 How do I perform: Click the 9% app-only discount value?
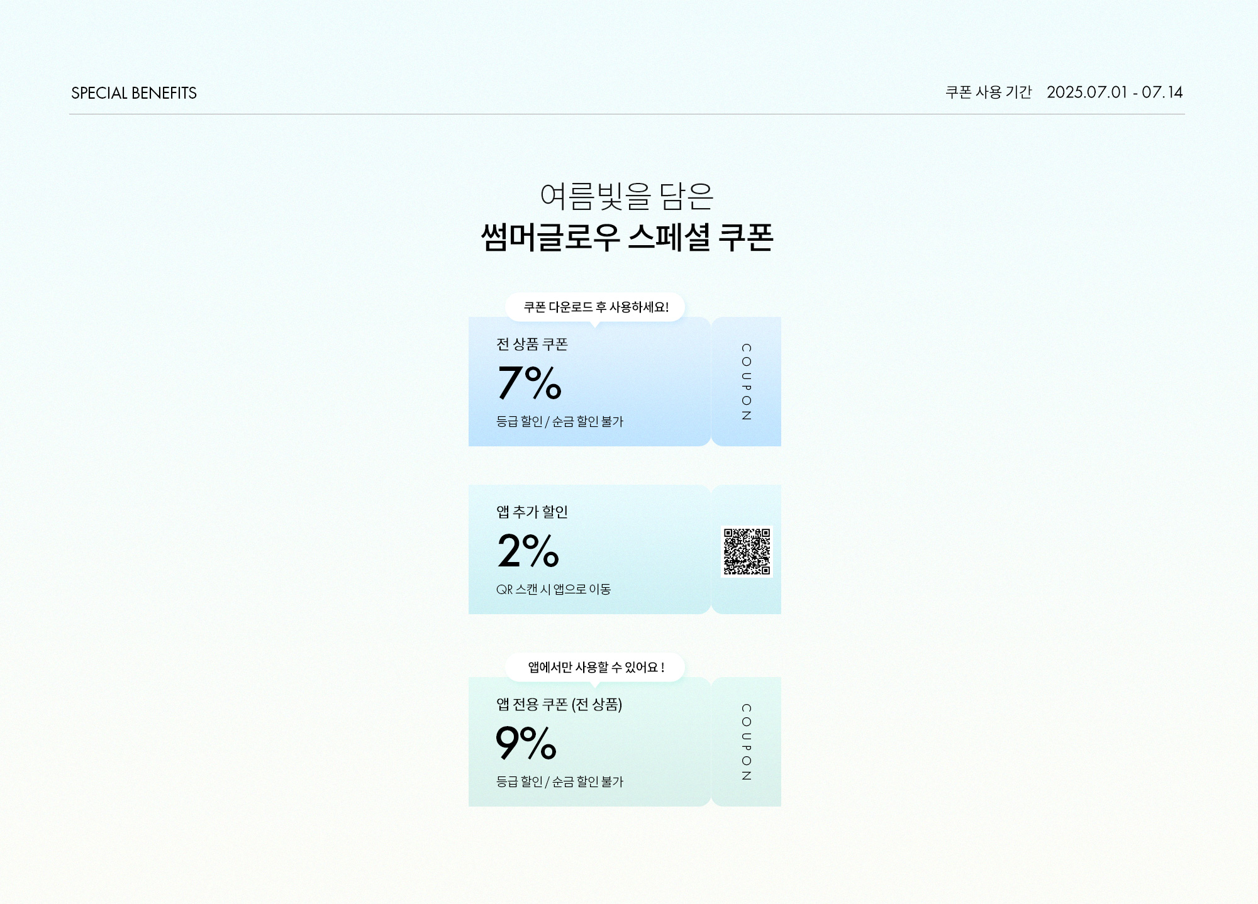point(526,742)
